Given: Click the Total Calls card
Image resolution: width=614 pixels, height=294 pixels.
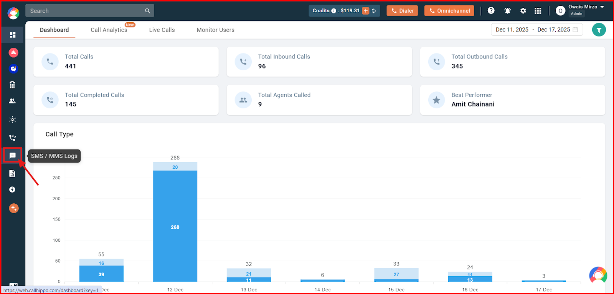Looking at the screenshot, I should click(x=126, y=61).
